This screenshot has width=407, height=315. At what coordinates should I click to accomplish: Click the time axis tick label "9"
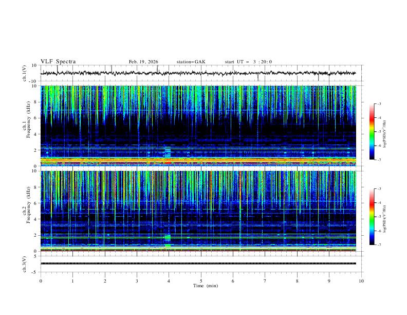[x=329, y=281]
